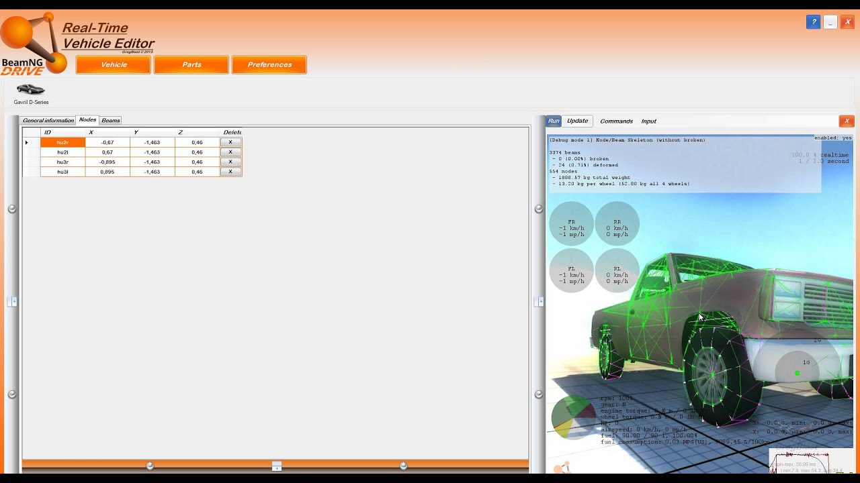Screen dimensions: 860x483
Task: Delete node hu3l with its X button
Action: point(230,172)
